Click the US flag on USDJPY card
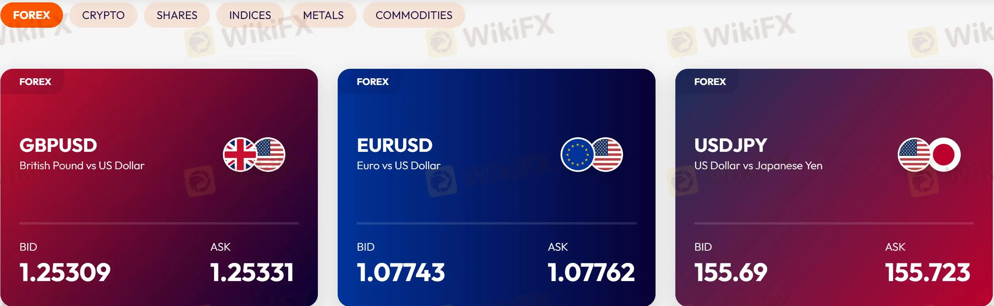994x306 pixels. [914, 155]
